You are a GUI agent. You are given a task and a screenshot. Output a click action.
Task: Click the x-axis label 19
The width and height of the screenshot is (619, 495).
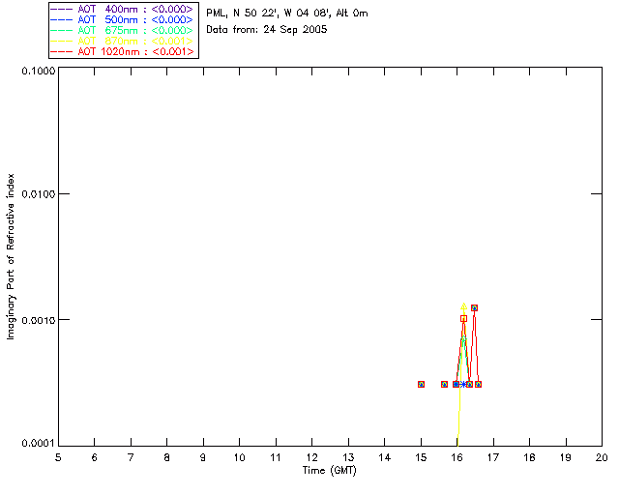tap(566, 457)
